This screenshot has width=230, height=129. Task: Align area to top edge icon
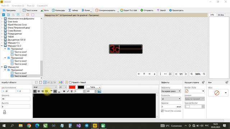tap(144, 74)
